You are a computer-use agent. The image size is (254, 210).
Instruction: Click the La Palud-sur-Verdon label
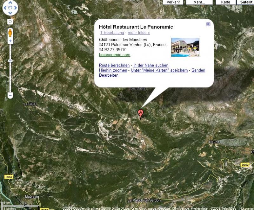(x=144, y=200)
